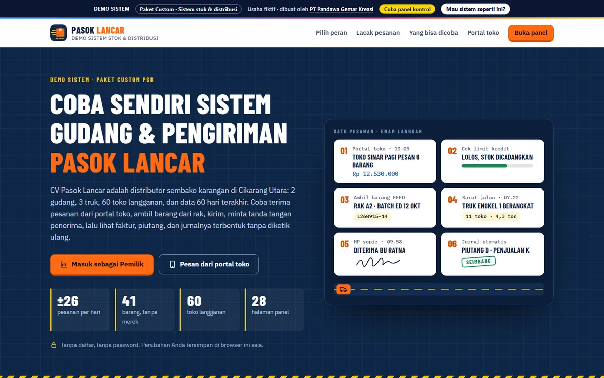Click the L260915-14 batch tag
The height and width of the screenshot is (378, 604).
point(372,217)
